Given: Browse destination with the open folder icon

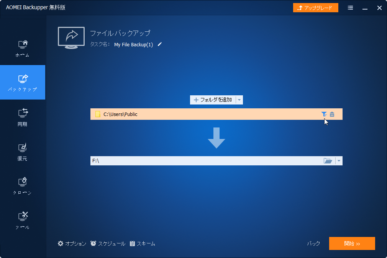Looking at the screenshot, I should 328,161.
